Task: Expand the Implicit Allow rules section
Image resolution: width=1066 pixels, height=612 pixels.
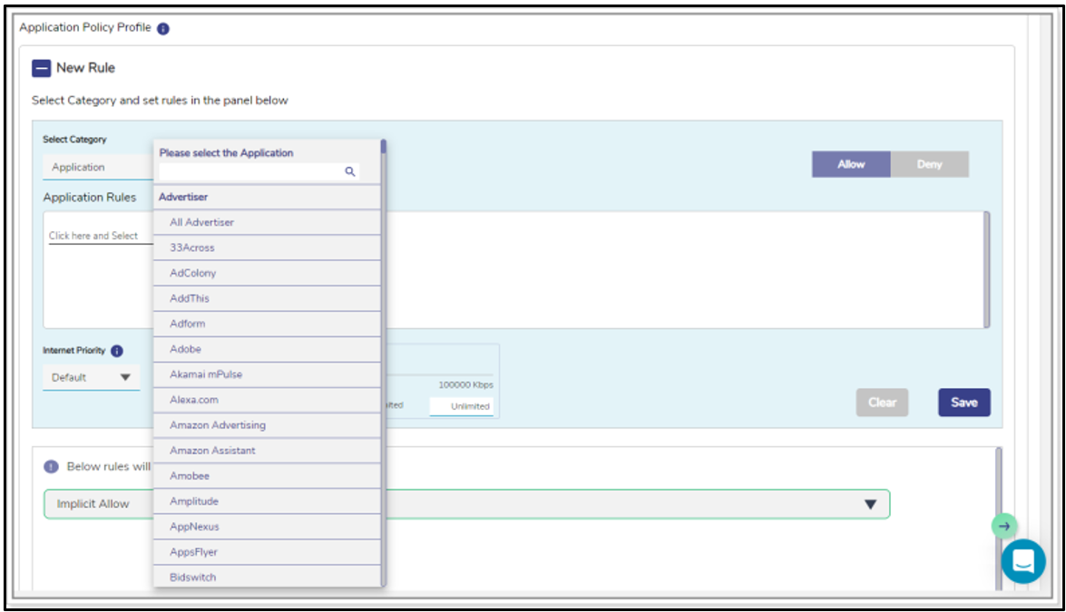Action: pos(869,504)
